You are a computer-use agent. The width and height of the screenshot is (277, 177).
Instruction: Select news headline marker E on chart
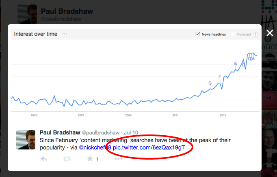236,63
